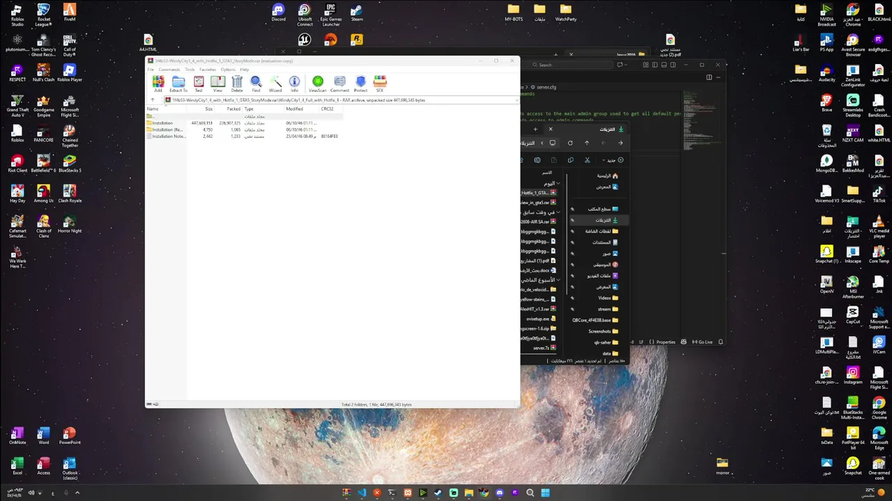Open Epic Games Launcher desktop shortcut
The height and width of the screenshot is (501, 892).
click(x=331, y=15)
